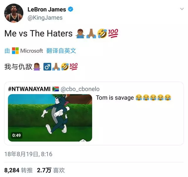Image resolution: width=188 pixels, height=177 pixels.
Task: Click the rolling laughing emoji in tweet
Action: coord(102,34)
